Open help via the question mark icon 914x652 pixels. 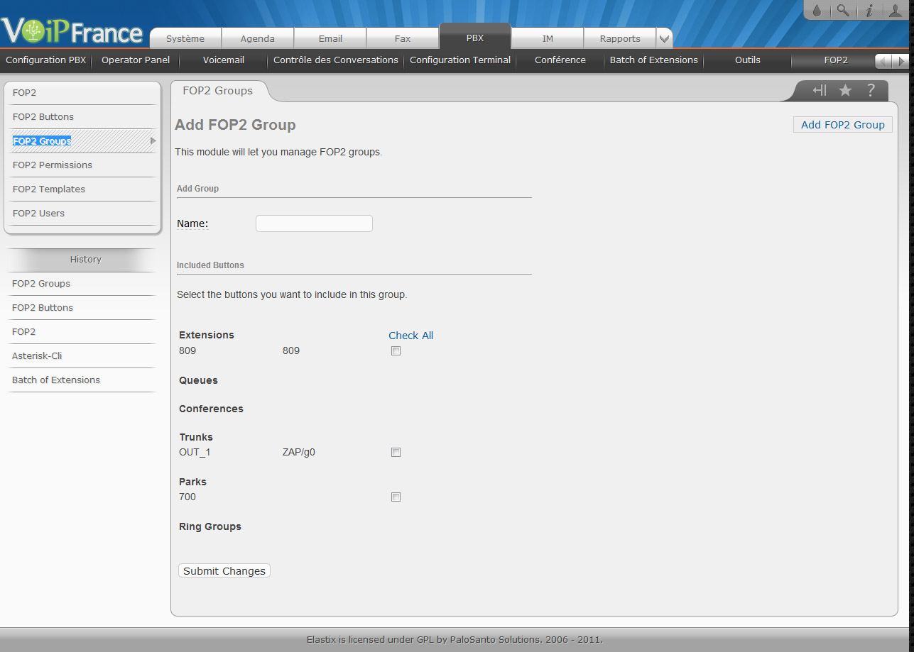click(x=871, y=90)
